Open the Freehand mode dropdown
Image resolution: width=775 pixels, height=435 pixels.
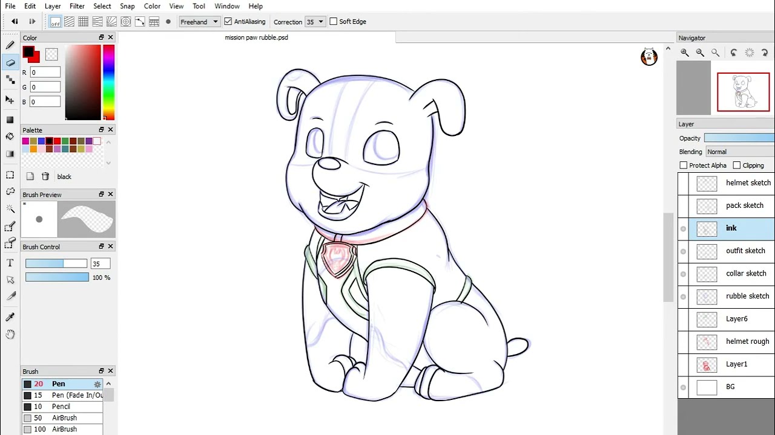point(199,22)
